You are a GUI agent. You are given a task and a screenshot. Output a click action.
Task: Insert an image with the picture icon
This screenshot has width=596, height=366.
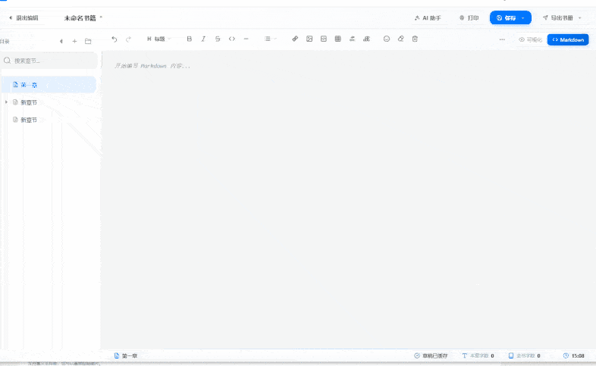(x=309, y=39)
